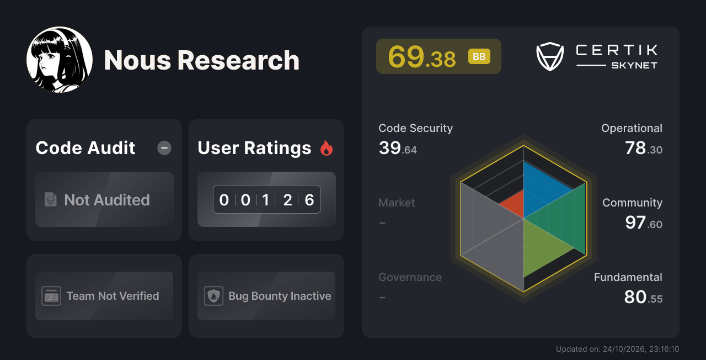Click the shield icon in Bug Bounty Inactive
This screenshot has height=360, width=706.
tap(213, 296)
